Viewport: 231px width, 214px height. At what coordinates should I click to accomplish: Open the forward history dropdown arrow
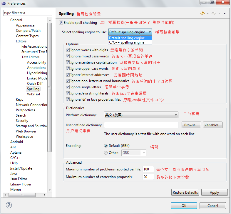pos(219,13)
